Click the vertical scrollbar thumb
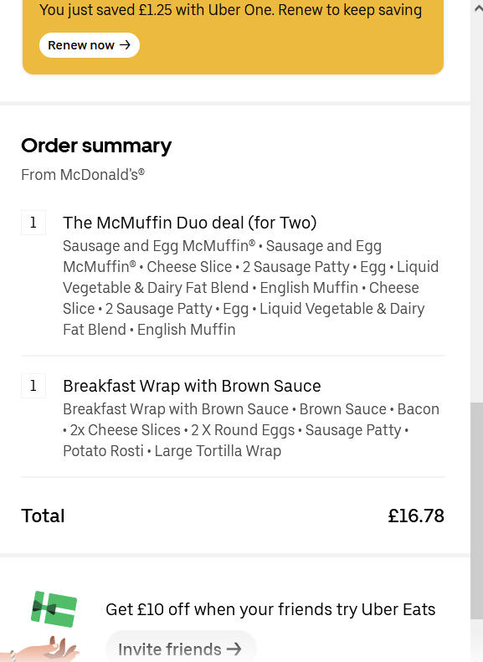 pos(476,511)
